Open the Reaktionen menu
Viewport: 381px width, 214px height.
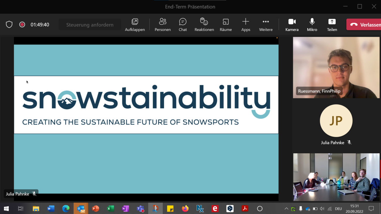coord(204,25)
